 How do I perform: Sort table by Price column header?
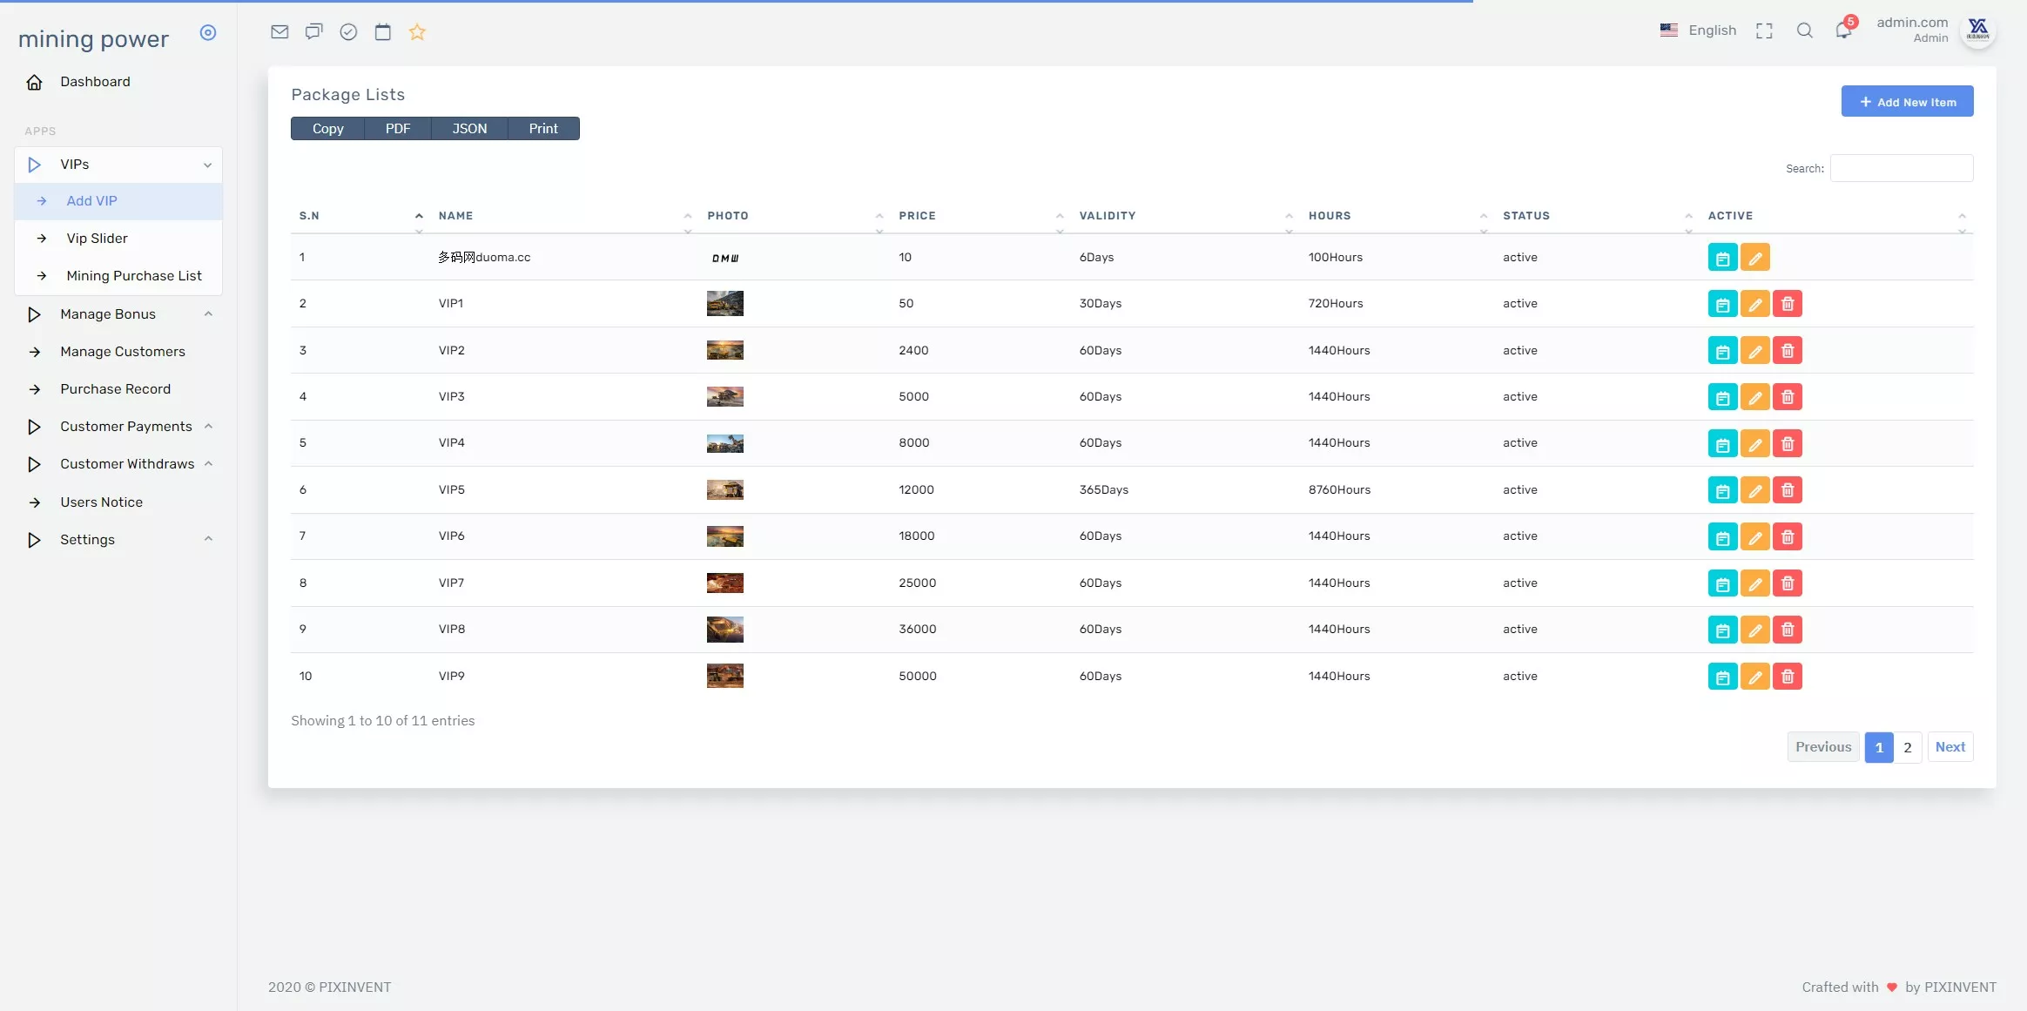click(x=917, y=216)
